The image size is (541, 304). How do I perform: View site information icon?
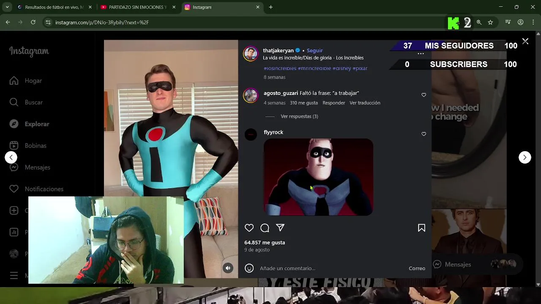[x=48, y=22]
